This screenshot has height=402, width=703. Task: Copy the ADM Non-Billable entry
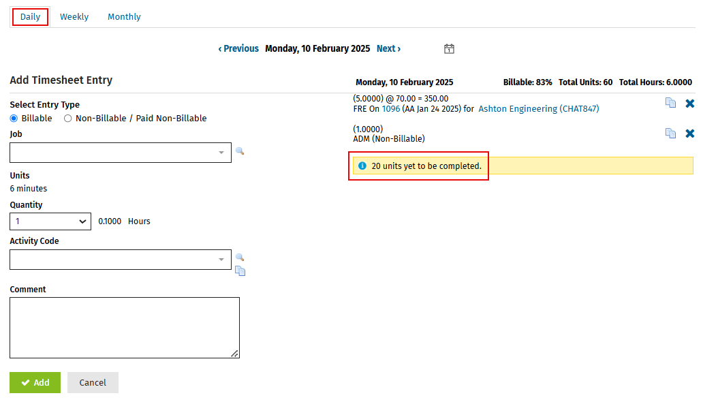[670, 134]
